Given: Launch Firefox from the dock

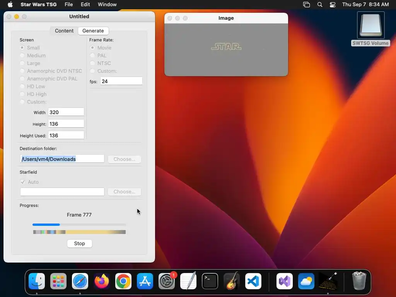Looking at the screenshot, I should 102,281.
